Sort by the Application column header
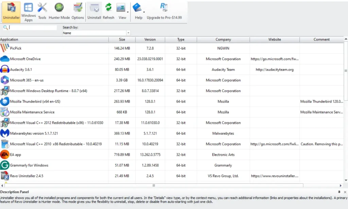The width and height of the screenshot is (348, 209). click(x=54, y=39)
